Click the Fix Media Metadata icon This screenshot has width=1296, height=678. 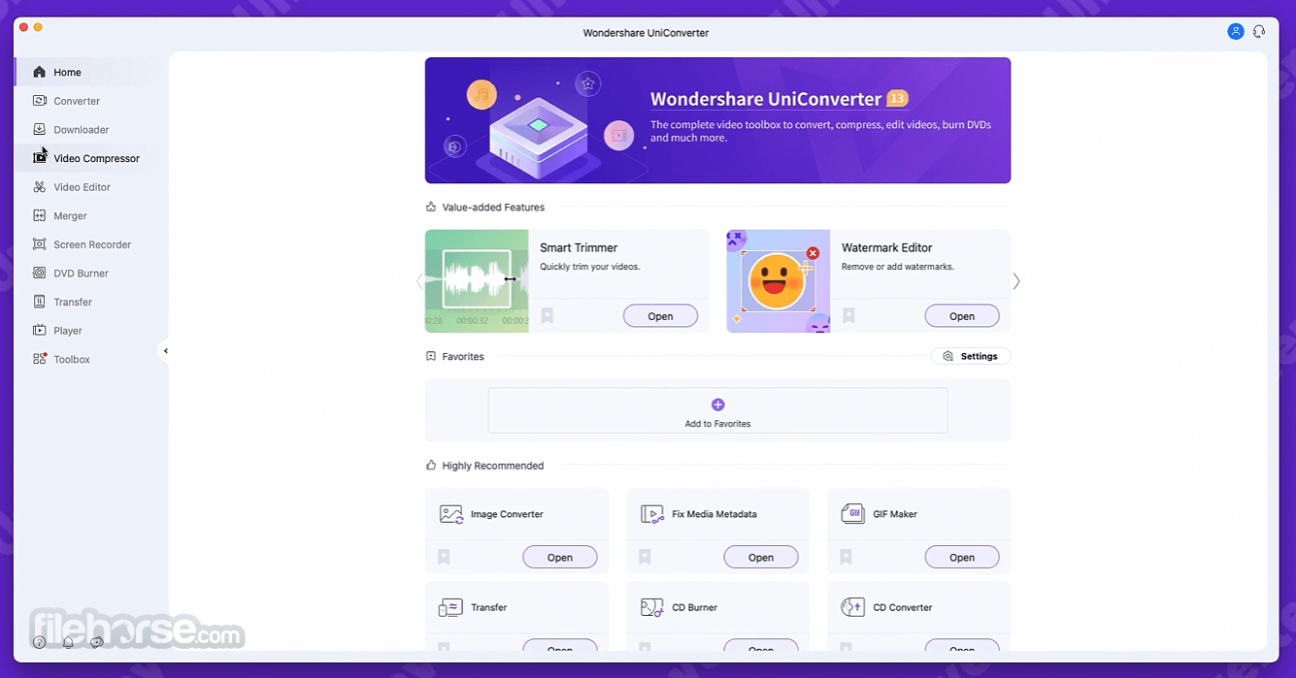[x=652, y=514]
